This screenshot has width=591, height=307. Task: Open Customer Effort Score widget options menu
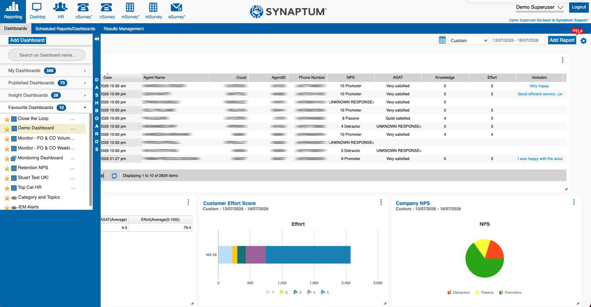click(x=381, y=202)
